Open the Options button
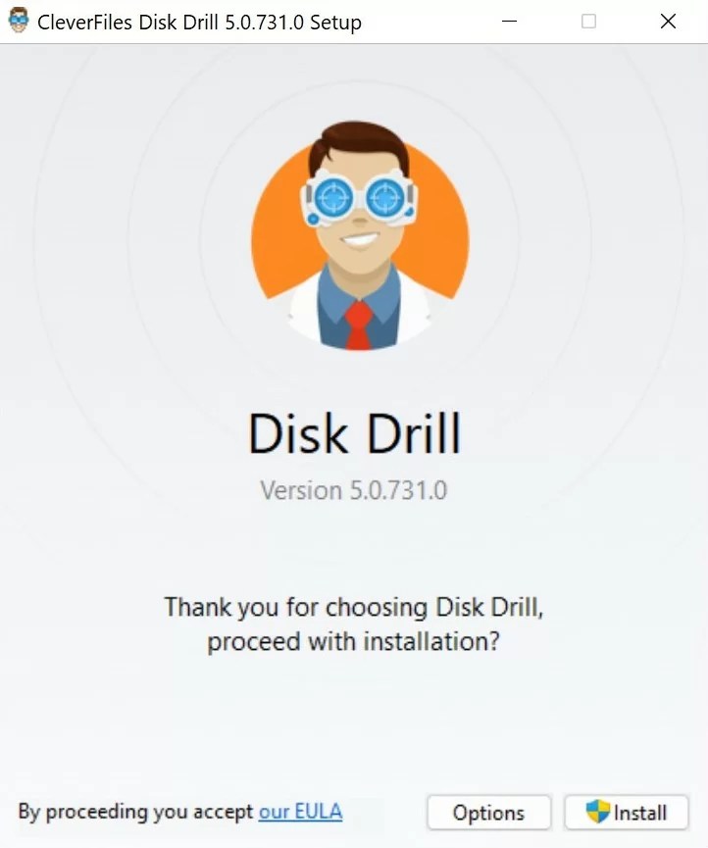 point(489,813)
